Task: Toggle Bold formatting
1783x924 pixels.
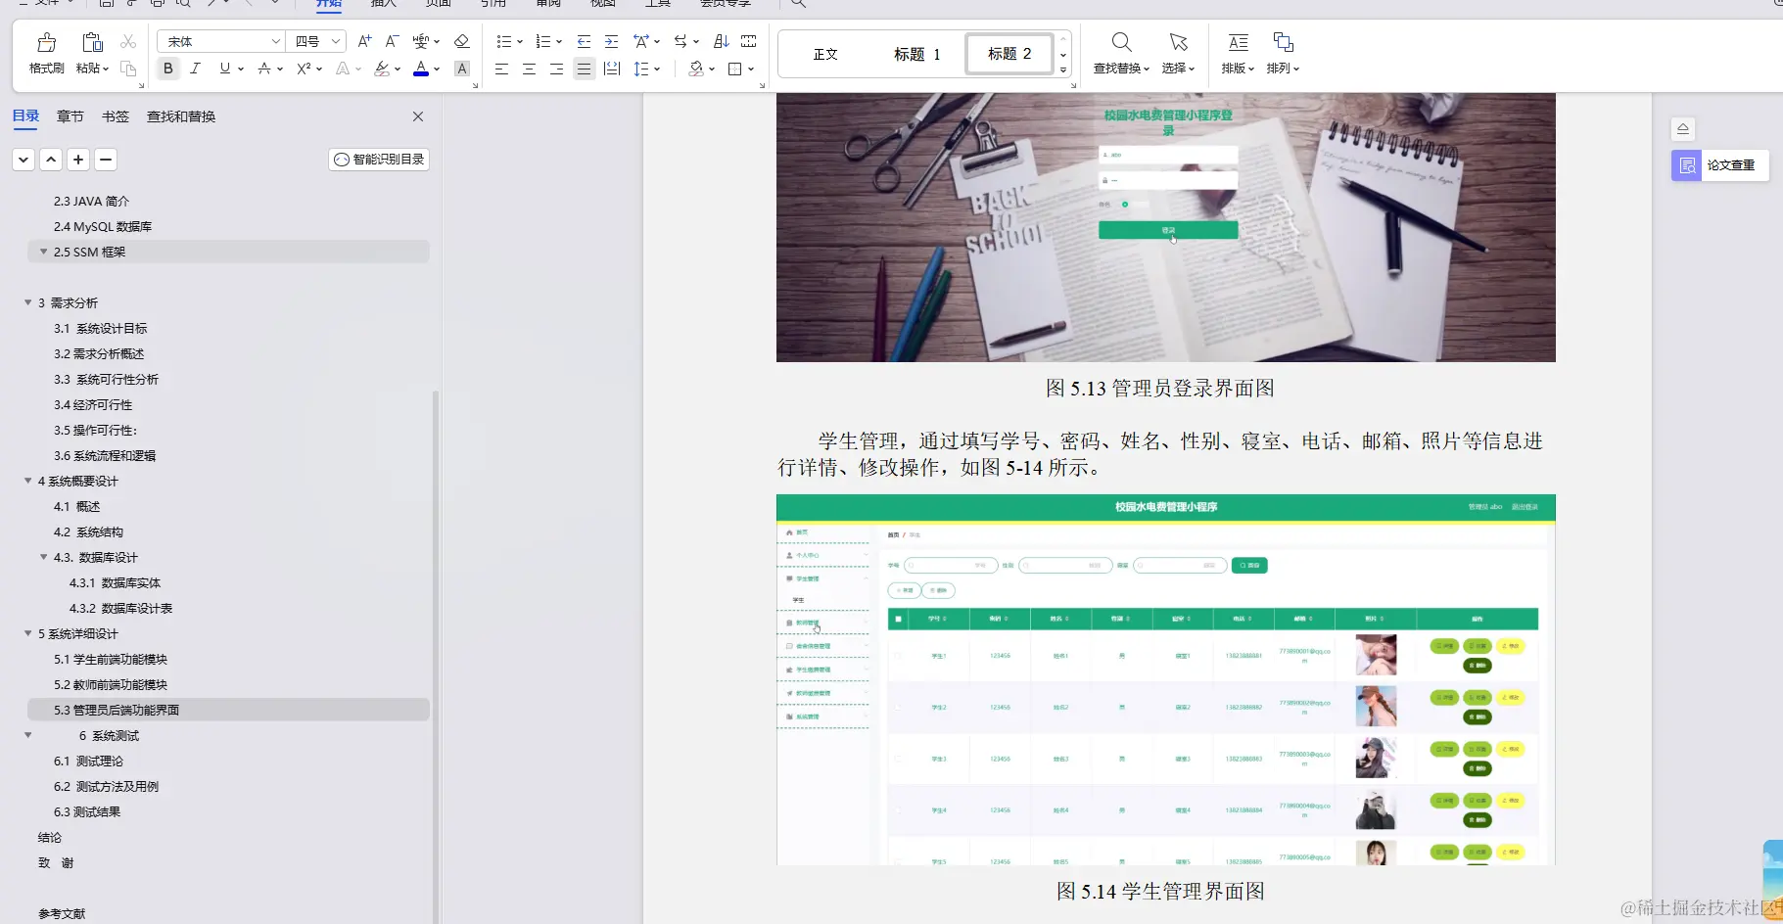Action: tap(168, 69)
